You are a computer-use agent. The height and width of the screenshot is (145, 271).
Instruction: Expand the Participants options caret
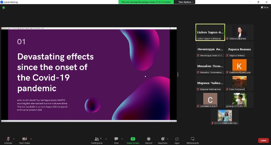click(106, 139)
